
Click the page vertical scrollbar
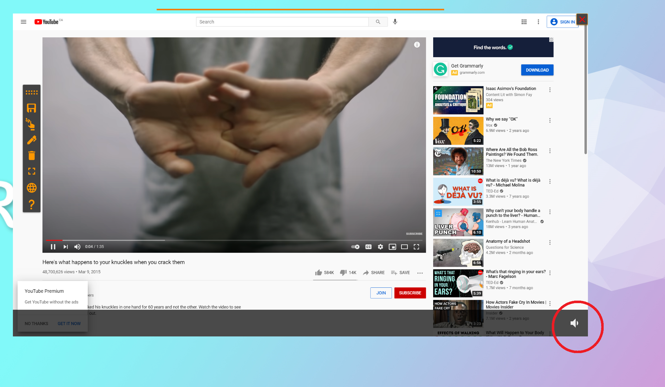pyautogui.click(x=585, y=90)
